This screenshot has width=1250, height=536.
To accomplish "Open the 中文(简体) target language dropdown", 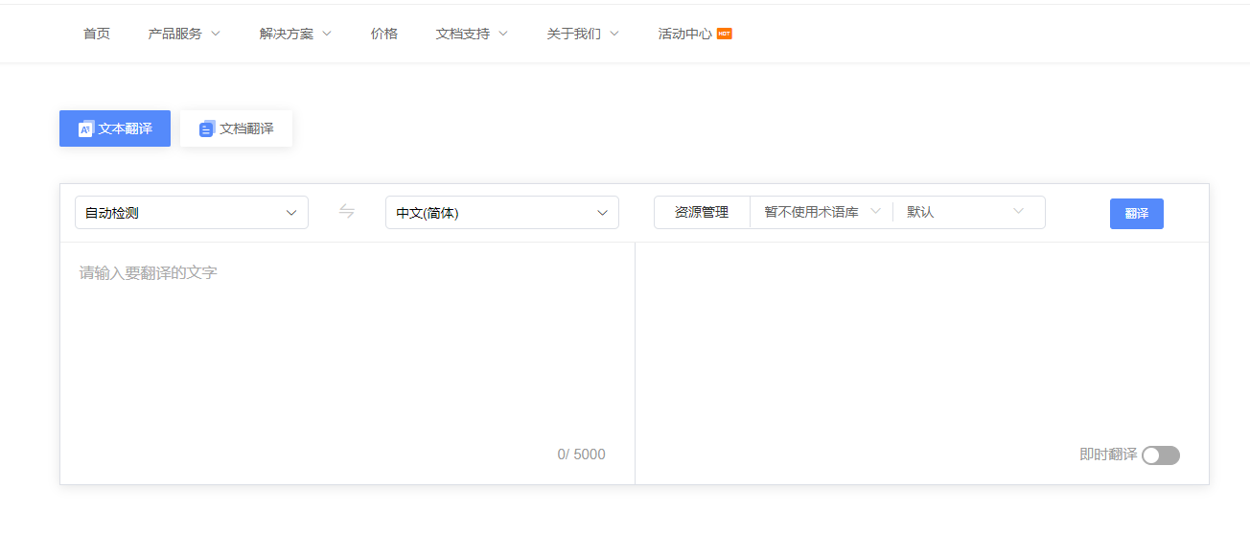I will coord(502,213).
